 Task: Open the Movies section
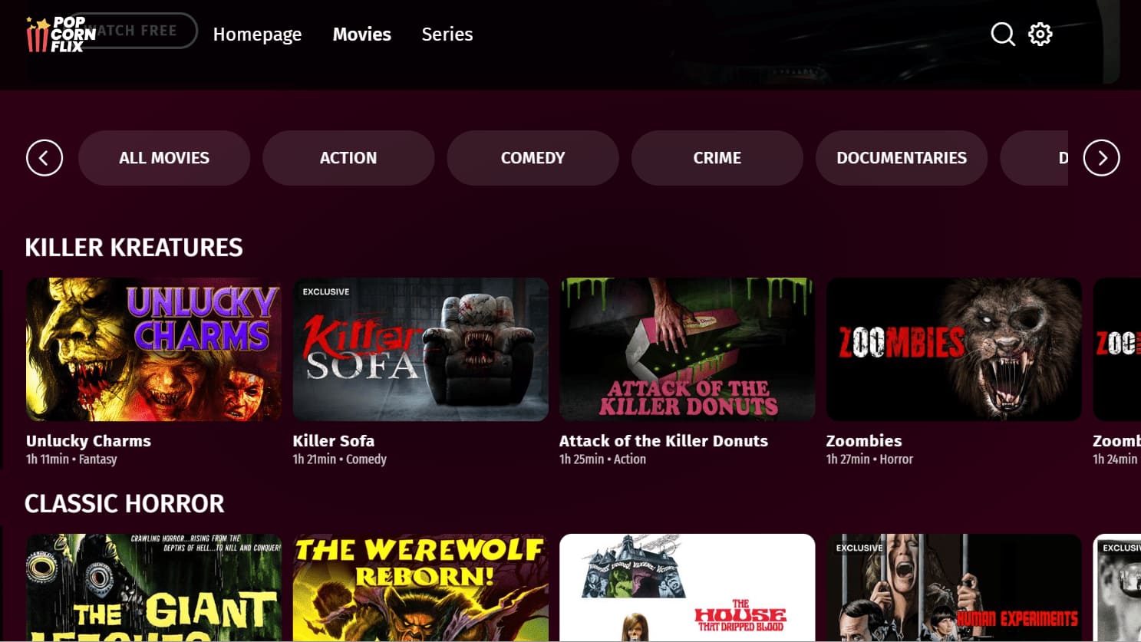362,35
